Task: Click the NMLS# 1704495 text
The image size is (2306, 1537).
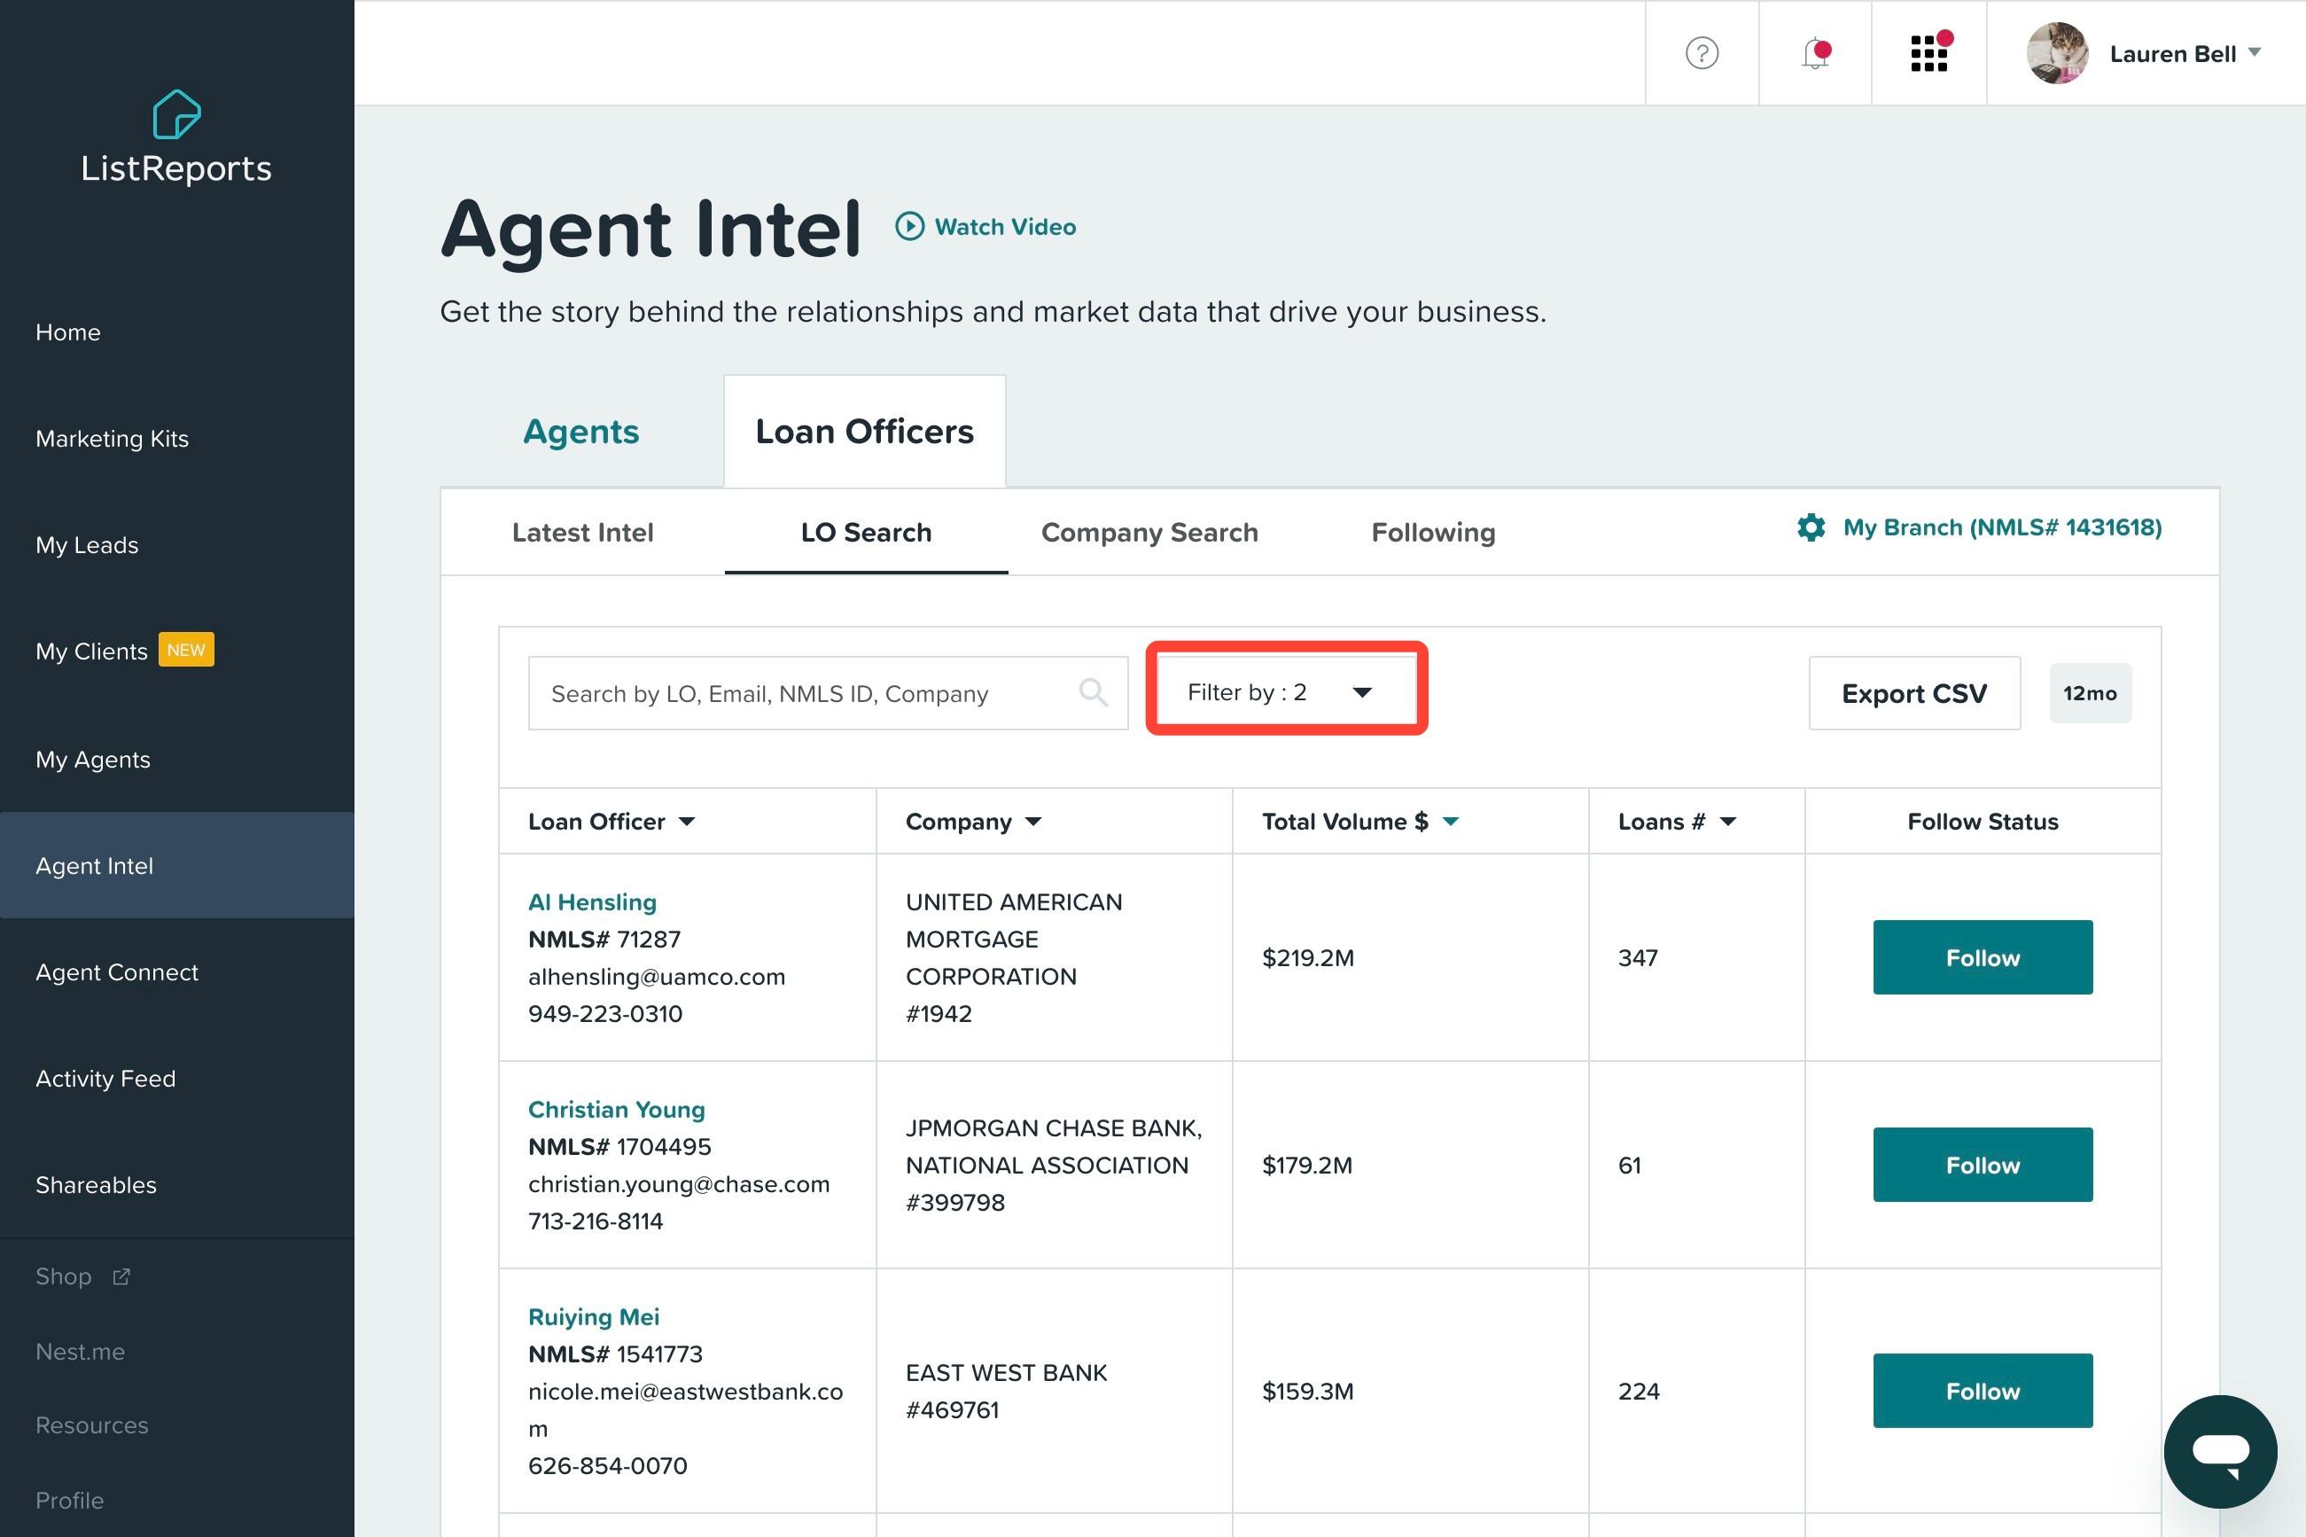Action: click(619, 1147)
